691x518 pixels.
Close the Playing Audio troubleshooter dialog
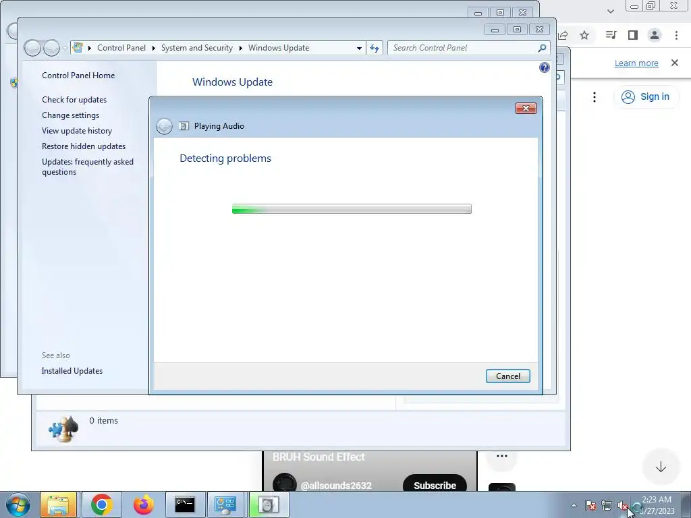coord(526,109)
